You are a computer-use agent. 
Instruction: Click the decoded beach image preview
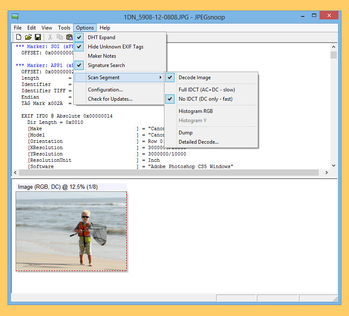click(x=71, y=231)
